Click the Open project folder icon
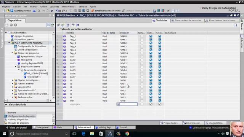The height and width of the screenshot is (137, 244). 8,11
